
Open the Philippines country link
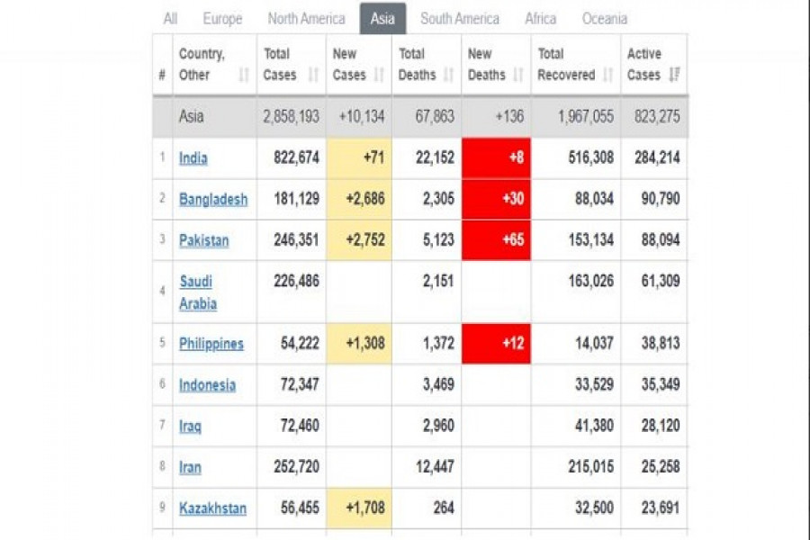pyautogui.click(x=211, y=344)
